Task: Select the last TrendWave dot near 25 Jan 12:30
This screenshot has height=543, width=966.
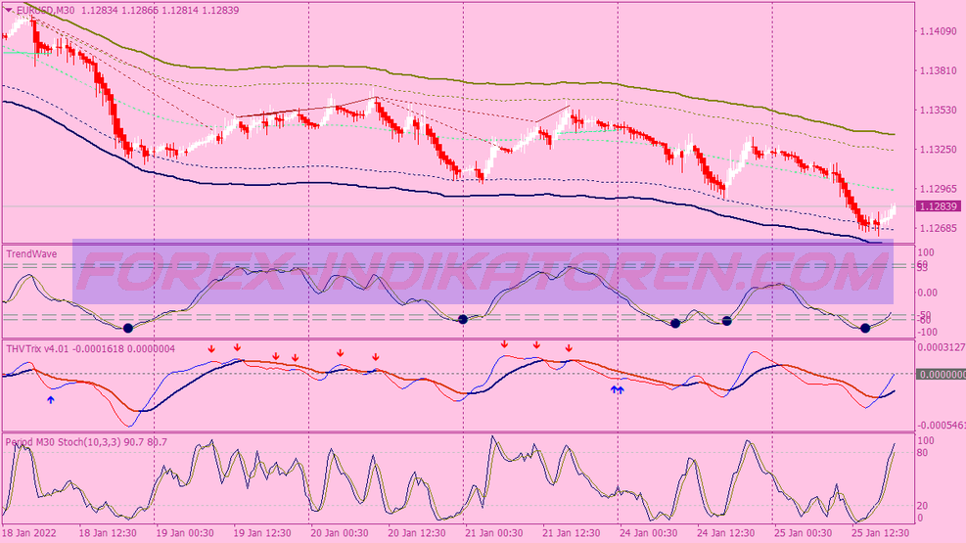Action: [x=865, y=328]
